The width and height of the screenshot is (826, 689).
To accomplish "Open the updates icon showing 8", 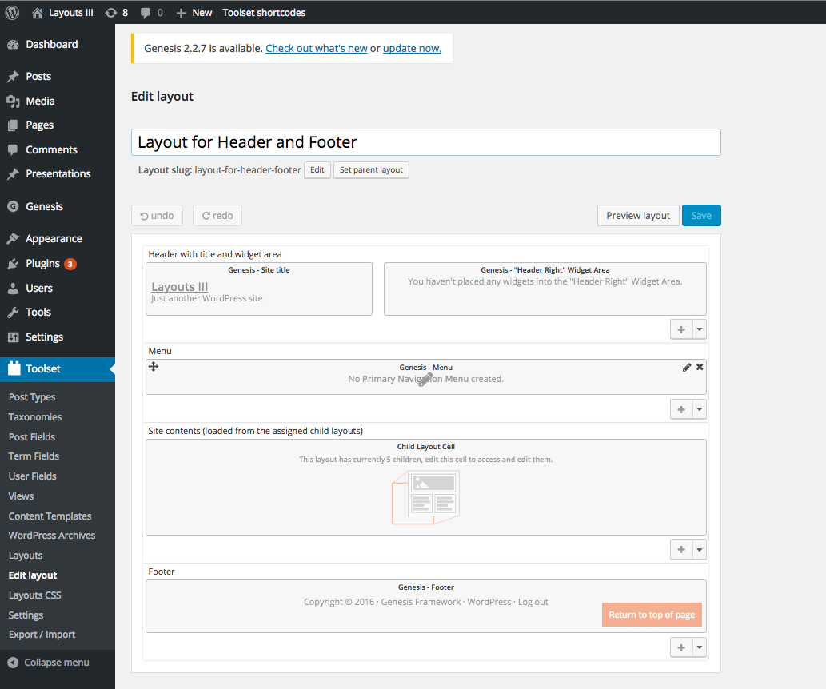I will point(117,13).
